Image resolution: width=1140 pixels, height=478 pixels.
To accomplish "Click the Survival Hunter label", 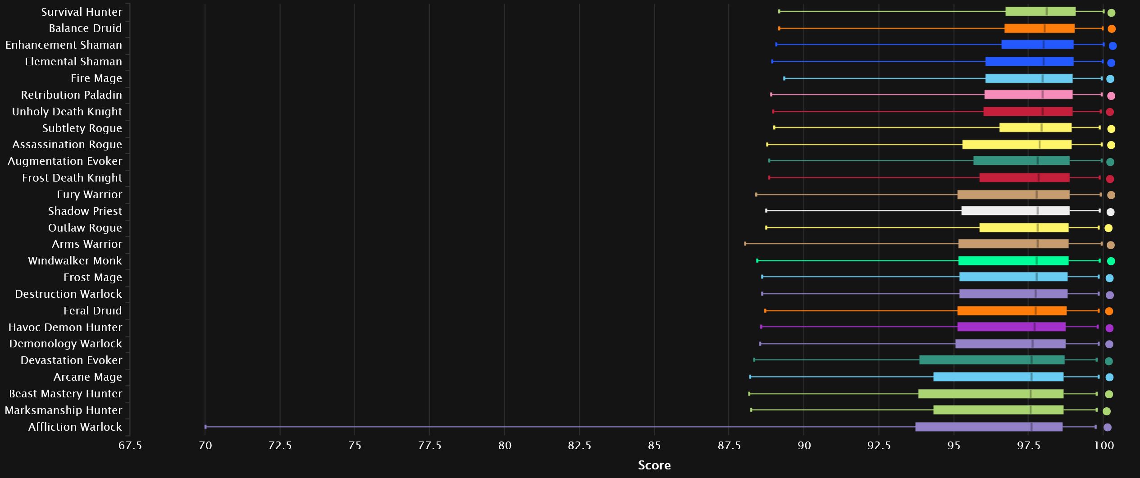I will coord(82,12).
